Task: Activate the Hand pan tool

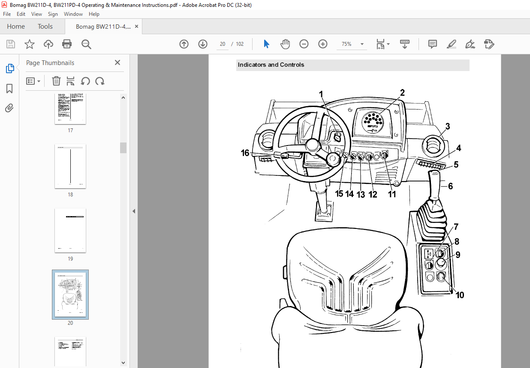Action: click(285, 44)
